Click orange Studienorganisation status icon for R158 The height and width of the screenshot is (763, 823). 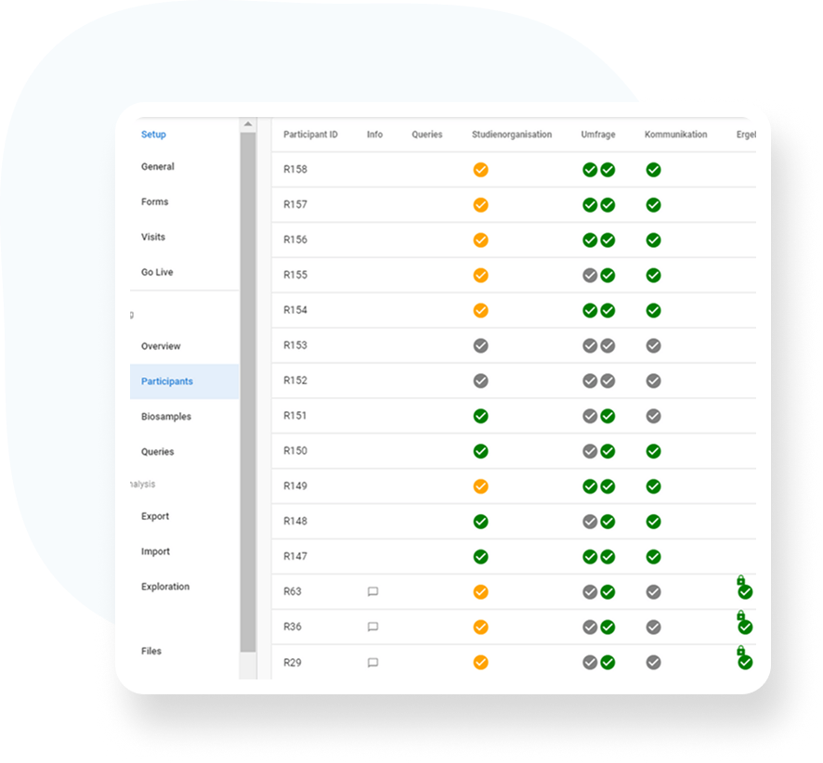(480, 170)
